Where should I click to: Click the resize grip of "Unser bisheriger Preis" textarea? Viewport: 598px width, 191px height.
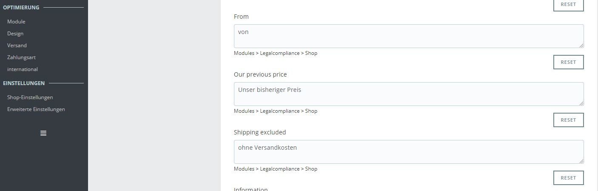click(581, 103)
